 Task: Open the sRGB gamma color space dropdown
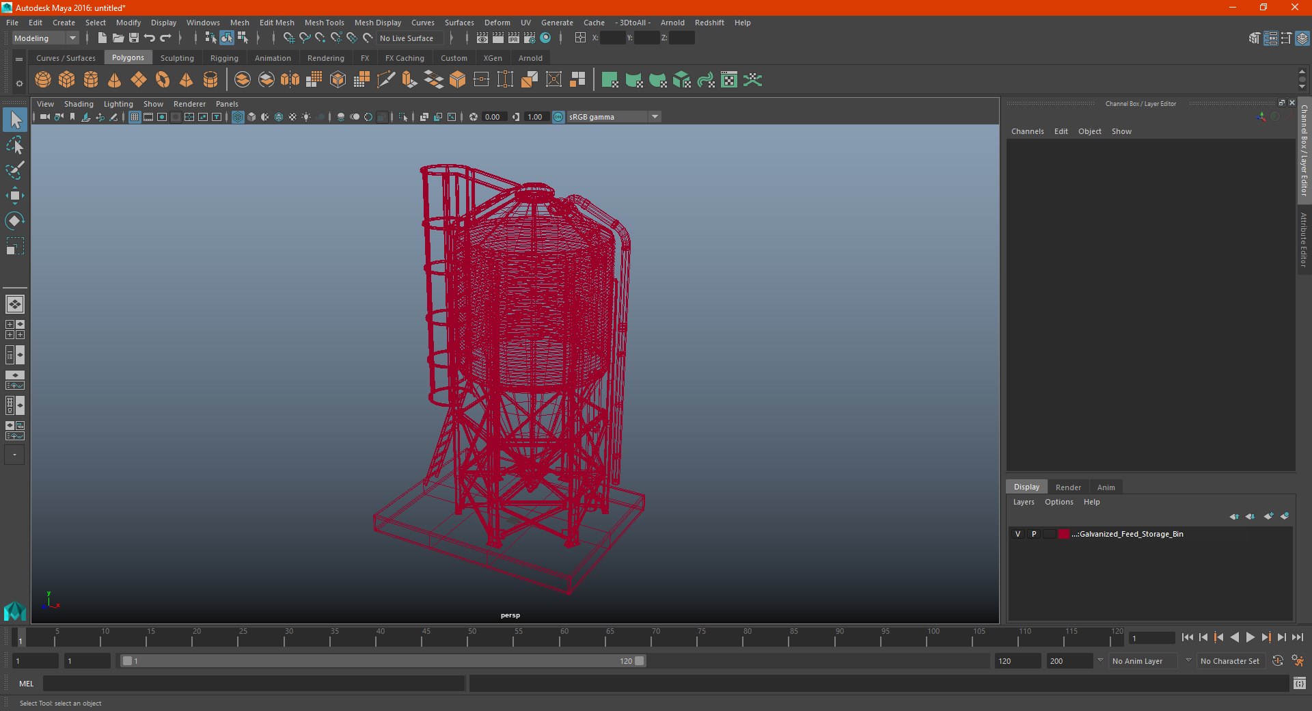[x=614, y=117]
